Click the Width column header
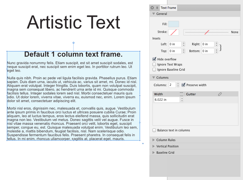Screen dimensions: 243x180 166,94
